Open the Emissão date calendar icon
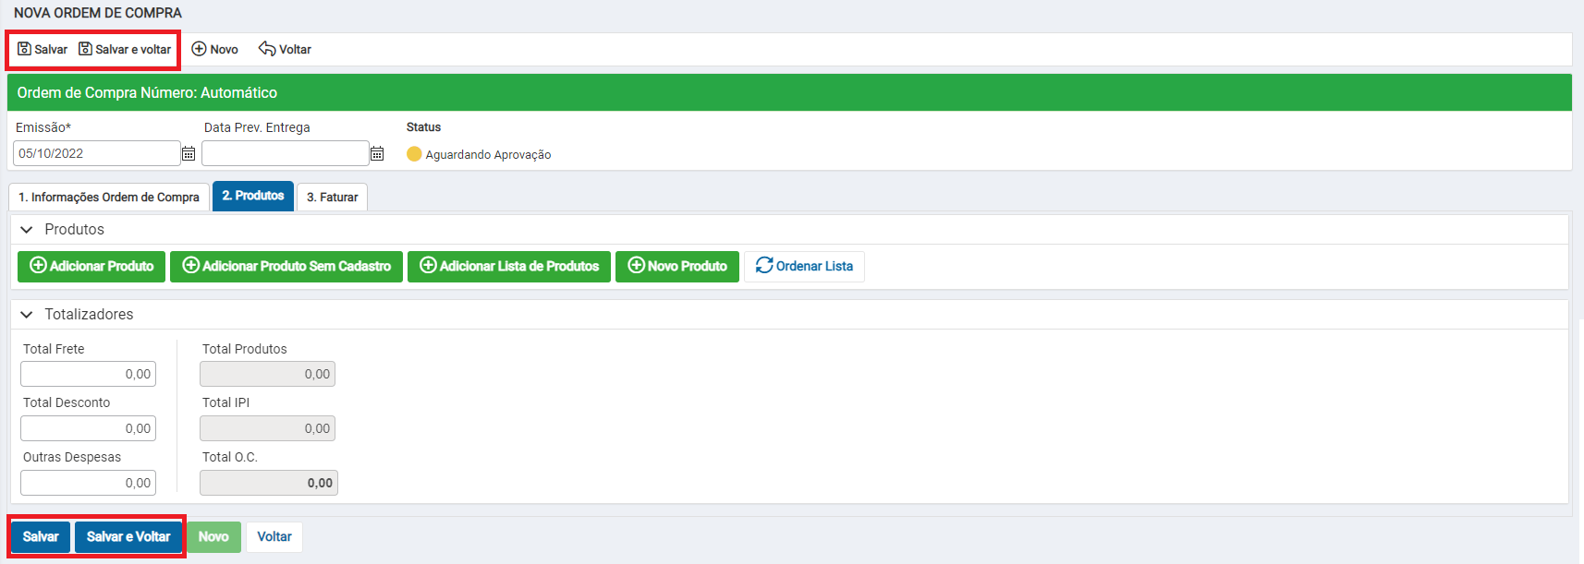The width and height of the screenshot is (1584, 564). [189, 154]
